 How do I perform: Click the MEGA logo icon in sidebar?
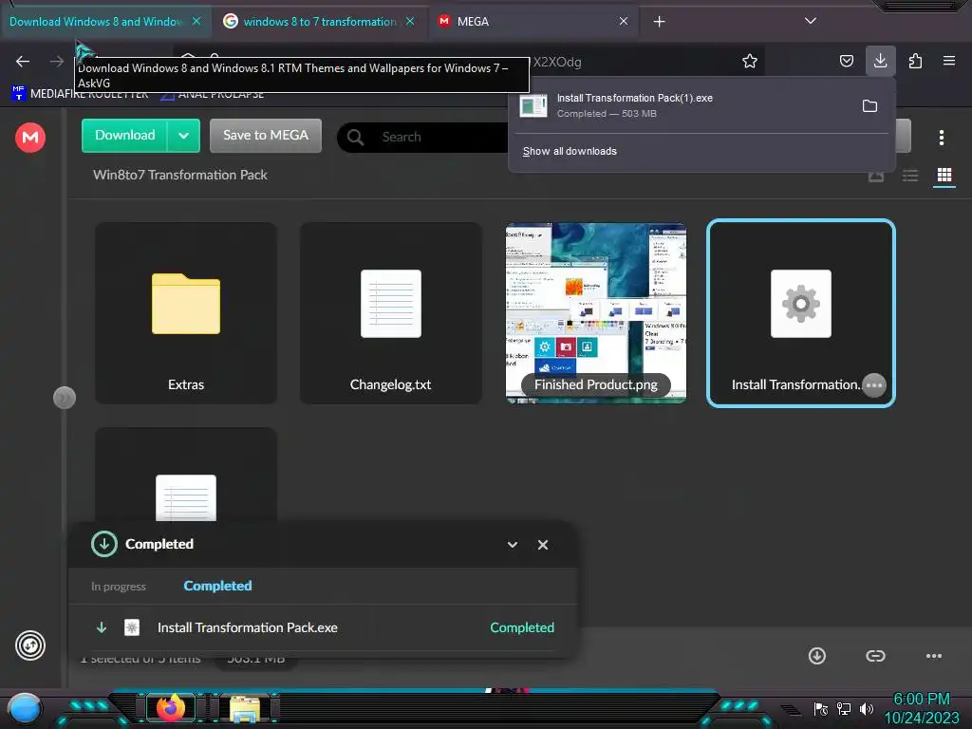[30, 137]
